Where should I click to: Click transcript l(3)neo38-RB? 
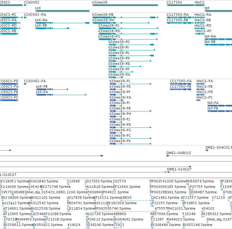(103, 15)
